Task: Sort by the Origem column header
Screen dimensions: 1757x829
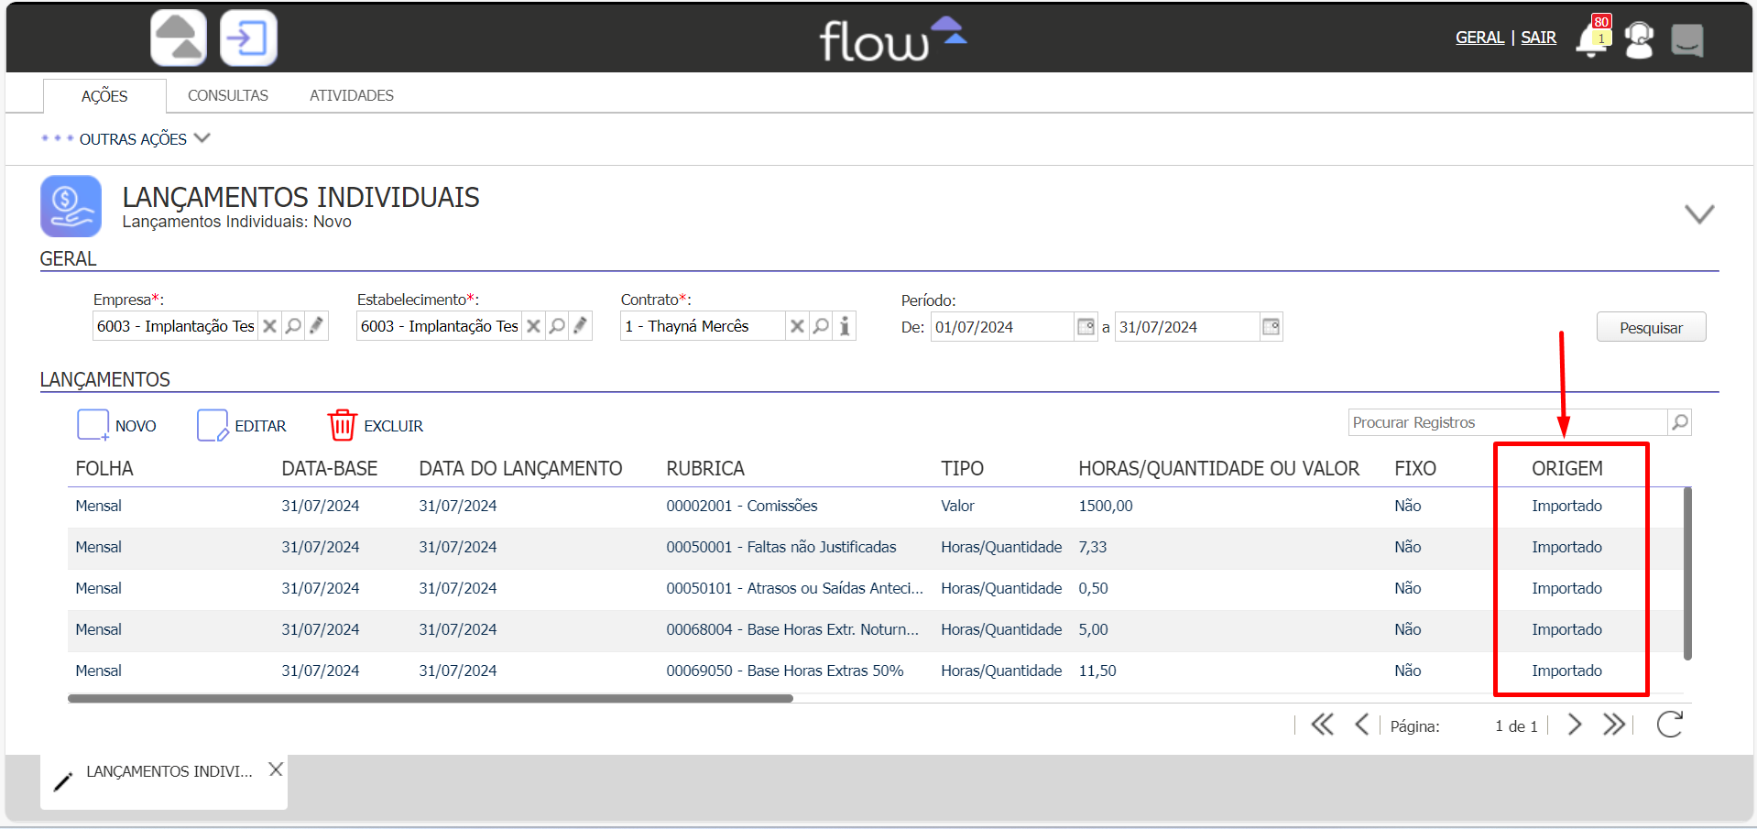Action: click(1567, 468)
